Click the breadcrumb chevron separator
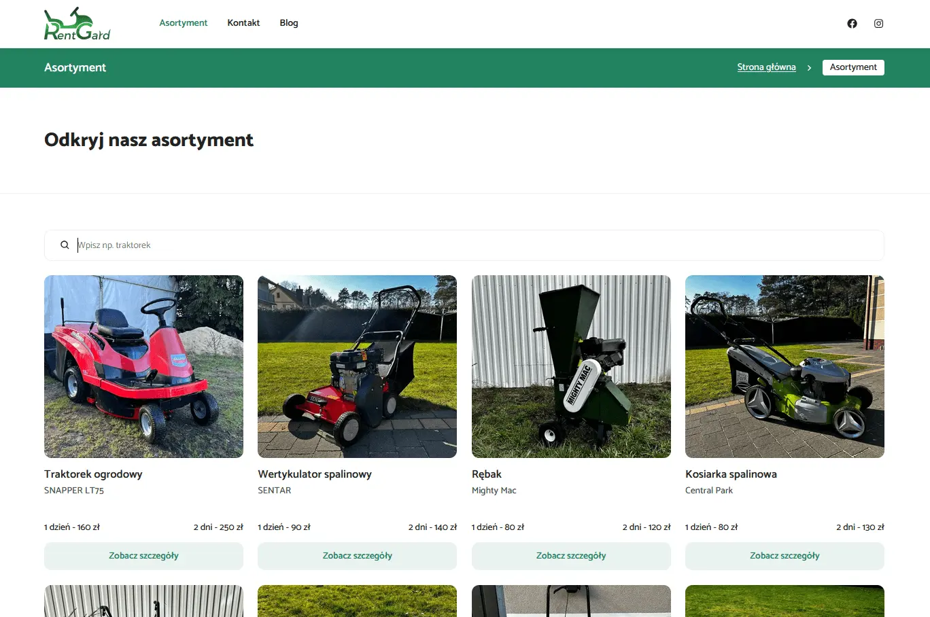This screenshot has width=930, height=617. click(x=809, y=68)
